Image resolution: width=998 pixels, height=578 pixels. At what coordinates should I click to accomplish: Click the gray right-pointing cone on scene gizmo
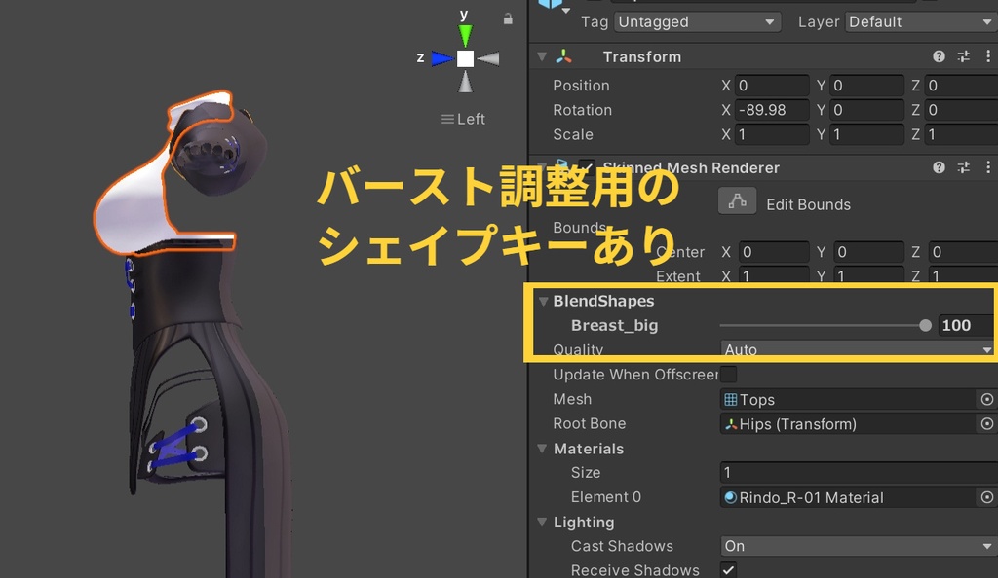pos(488,58)
